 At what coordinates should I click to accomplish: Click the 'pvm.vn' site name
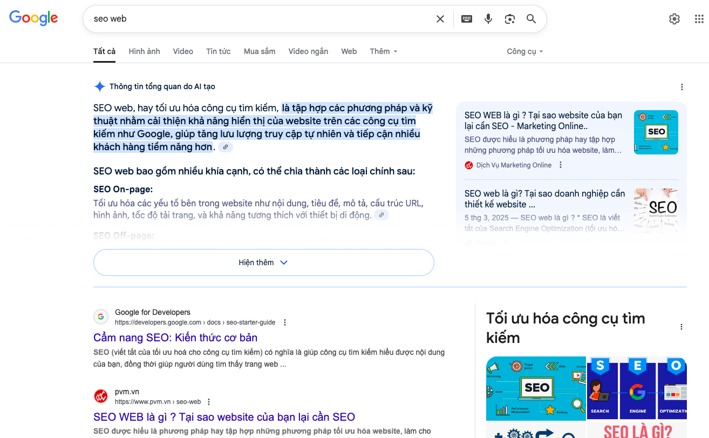click(x=127, y=392)
